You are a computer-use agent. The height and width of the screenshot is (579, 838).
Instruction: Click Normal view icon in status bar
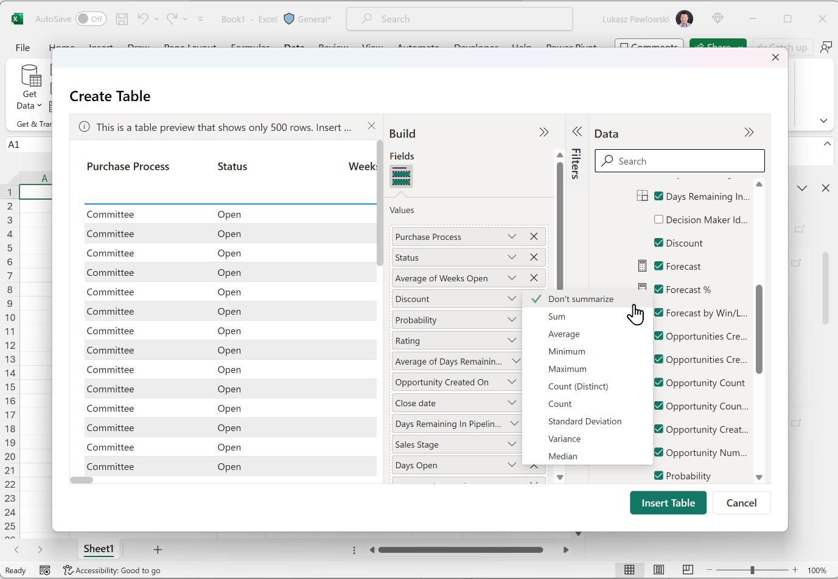point(629,570)
